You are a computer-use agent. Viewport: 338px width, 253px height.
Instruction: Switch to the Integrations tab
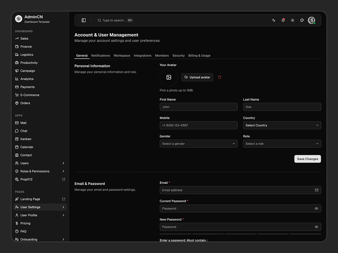click(x=143, y=56)
